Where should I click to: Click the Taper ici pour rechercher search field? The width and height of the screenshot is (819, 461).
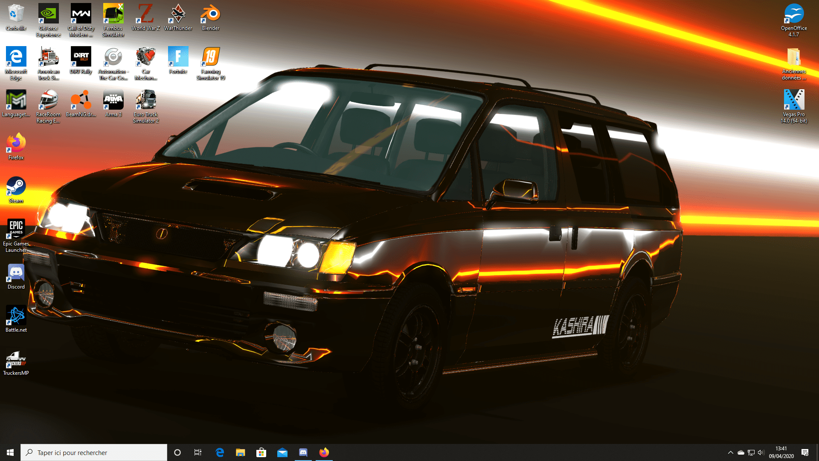[x=94, y=452]
